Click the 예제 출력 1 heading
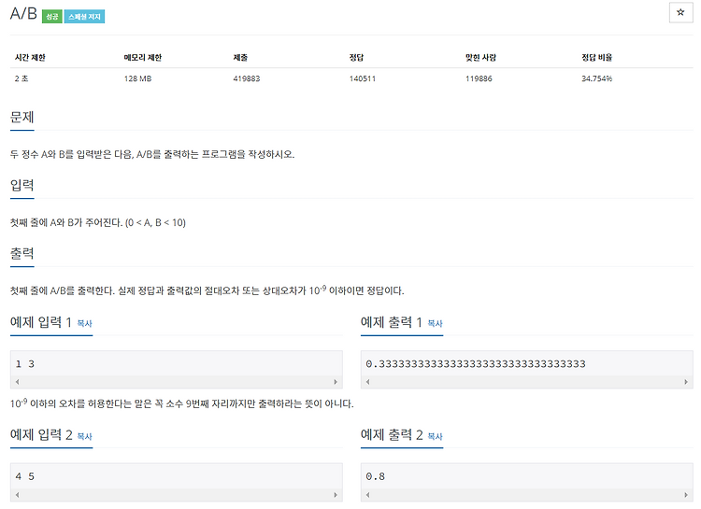 [x=392, y=322]
